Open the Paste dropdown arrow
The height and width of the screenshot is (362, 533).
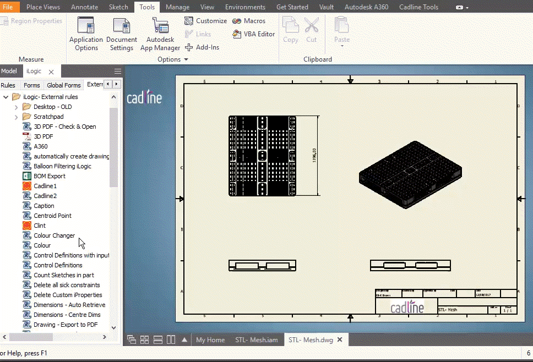click(x=342, y=46)
